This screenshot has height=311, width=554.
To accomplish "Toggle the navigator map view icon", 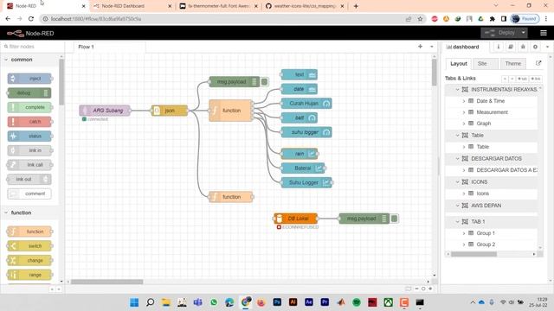I will pos(409,289).
